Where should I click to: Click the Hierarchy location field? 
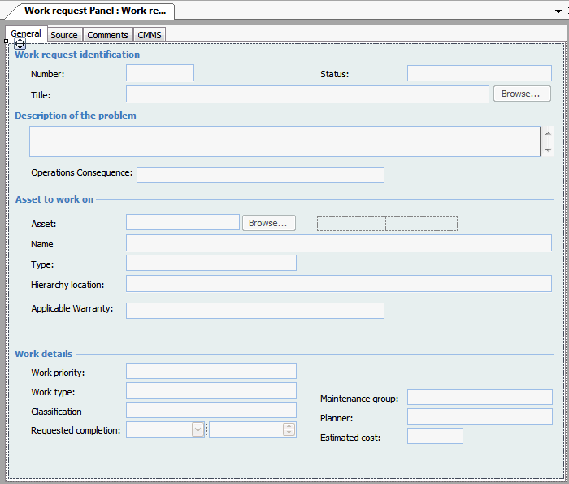coord(338,284)
